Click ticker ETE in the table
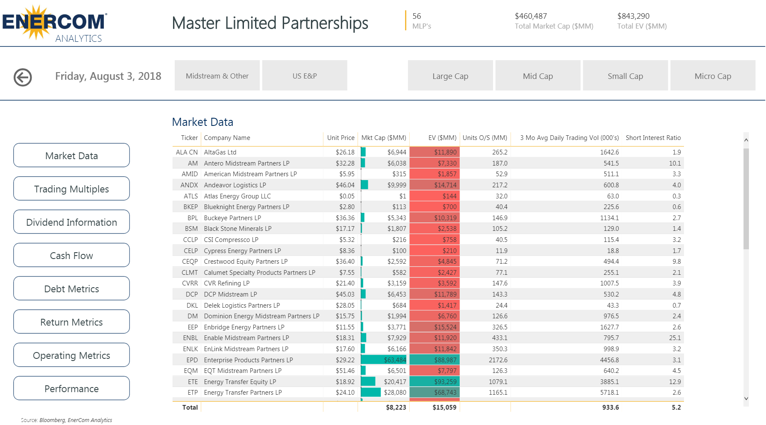766x425 pixels. [x=193, y=381]
